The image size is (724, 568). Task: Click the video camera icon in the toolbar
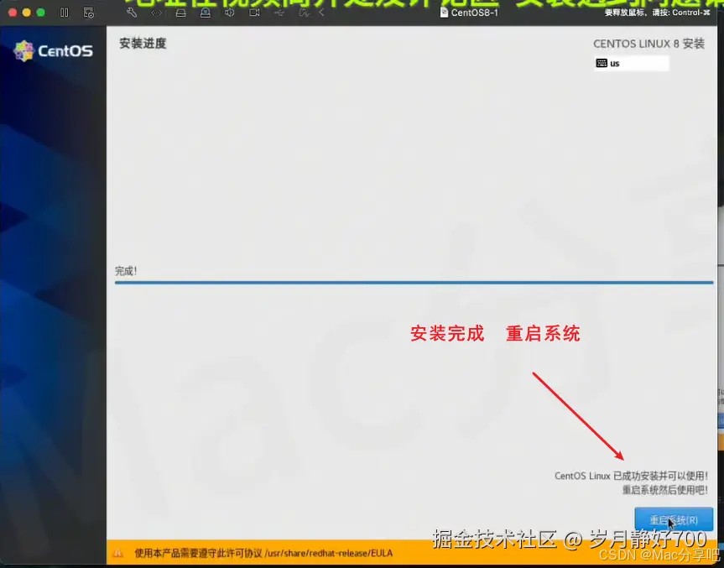tap(256, 13)
